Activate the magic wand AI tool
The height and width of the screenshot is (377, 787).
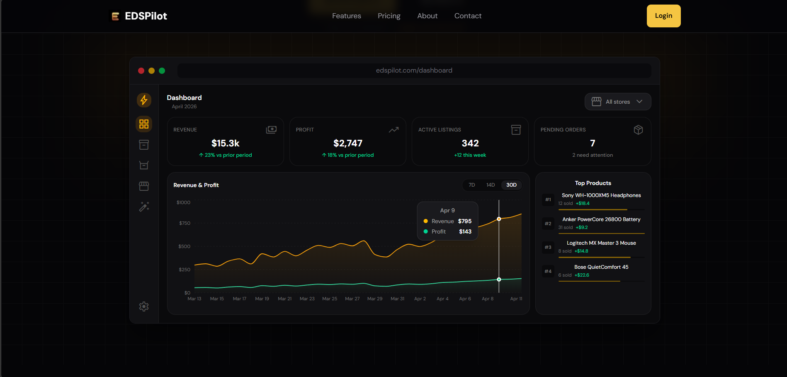144,207
